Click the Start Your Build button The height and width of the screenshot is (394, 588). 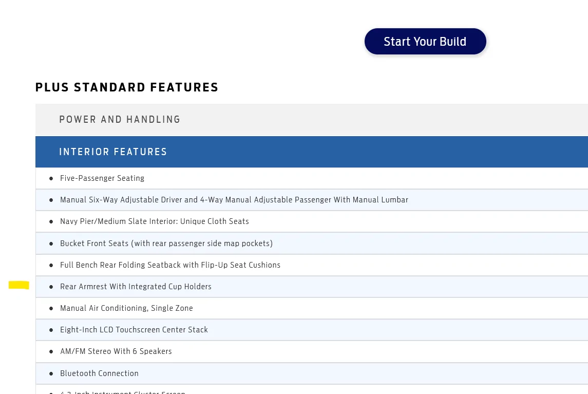[x=425, y=41]
